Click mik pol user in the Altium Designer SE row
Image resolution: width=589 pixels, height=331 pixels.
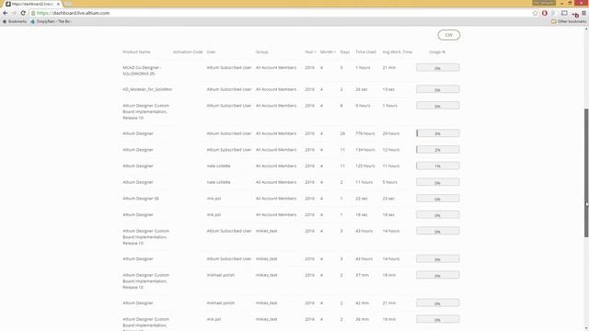214,199
